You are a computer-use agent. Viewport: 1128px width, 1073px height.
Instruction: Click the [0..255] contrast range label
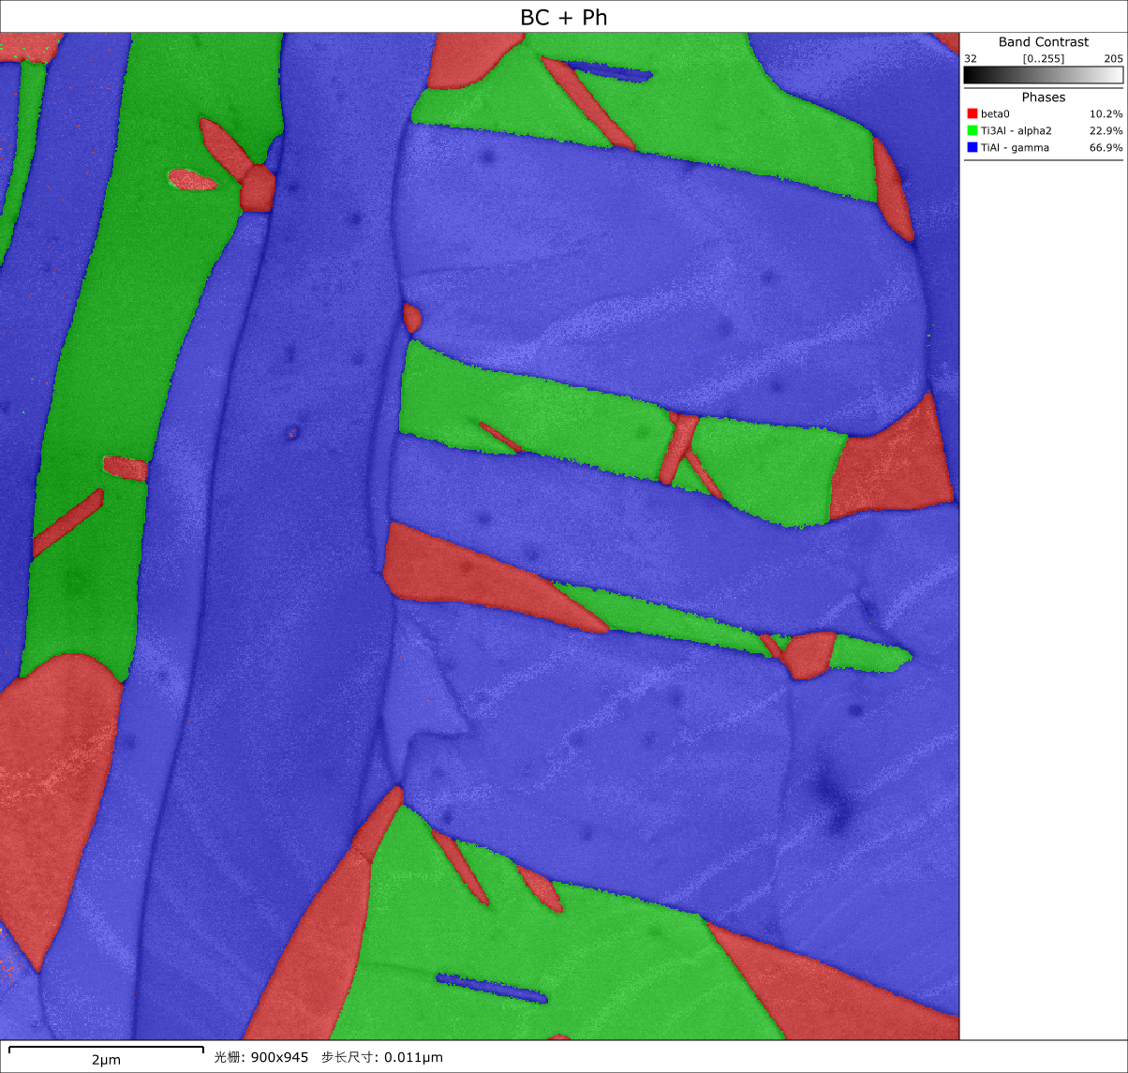(x=1043, y=58)
